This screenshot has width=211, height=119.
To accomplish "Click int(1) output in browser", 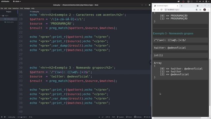I will point(159,55).
